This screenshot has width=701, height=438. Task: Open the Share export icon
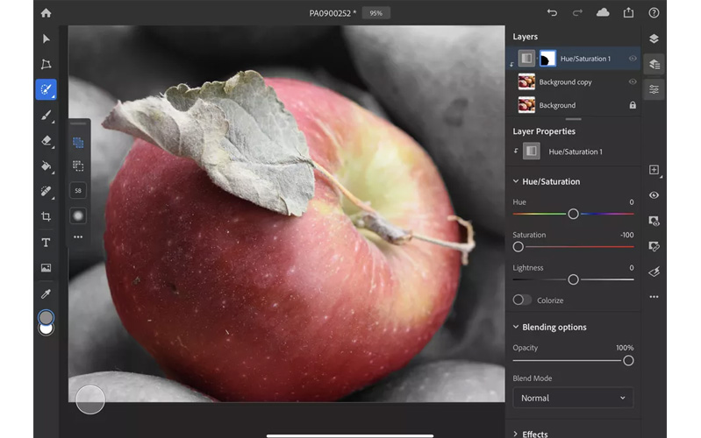pos(628,13)
